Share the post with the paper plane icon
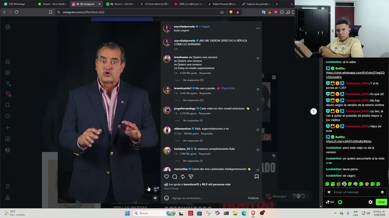389x218 pixels. (x=191, y=177)
